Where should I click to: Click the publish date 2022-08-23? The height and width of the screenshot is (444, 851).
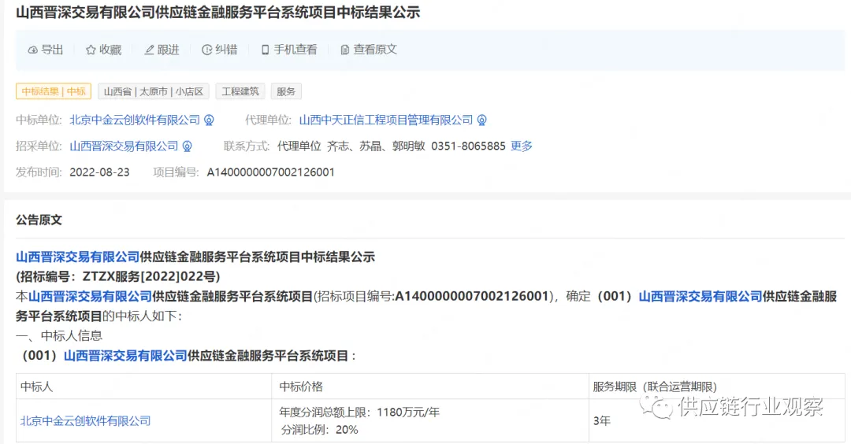click(100, 172)
